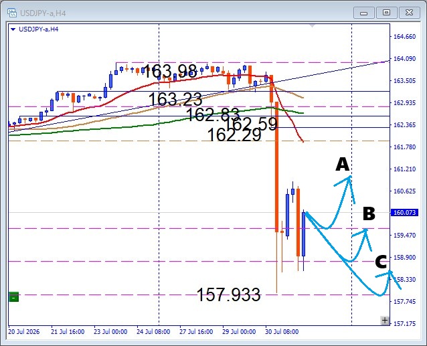Click the current price label 160.073
This screenshot has width=427, height=346.
click(x=404, y=212)
